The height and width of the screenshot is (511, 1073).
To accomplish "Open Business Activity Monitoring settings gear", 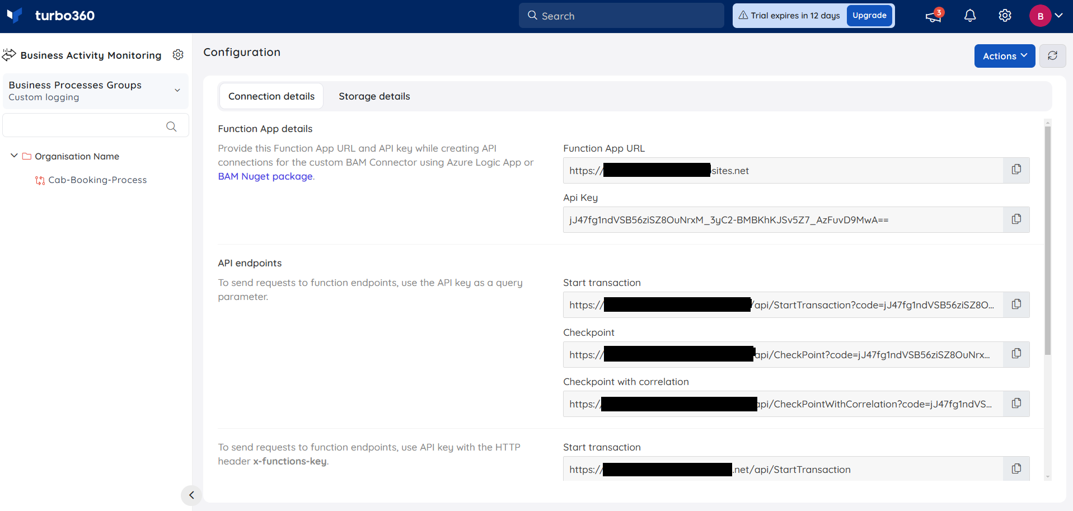I will pos(178,55).
